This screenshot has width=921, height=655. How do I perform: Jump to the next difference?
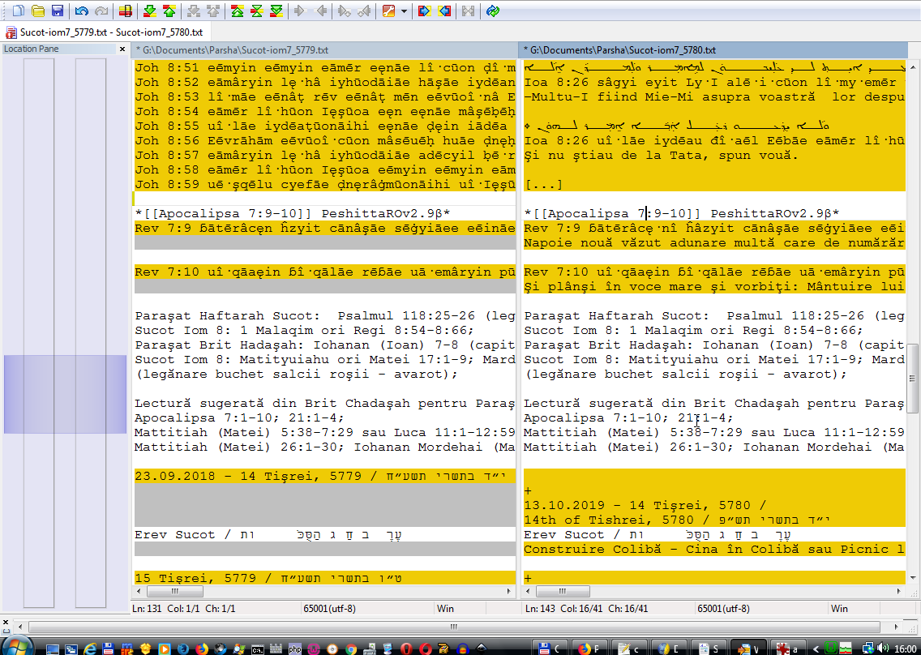(150, 11)
